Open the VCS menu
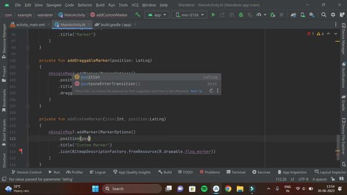This screenshot has height=195, width=347. 135,5
